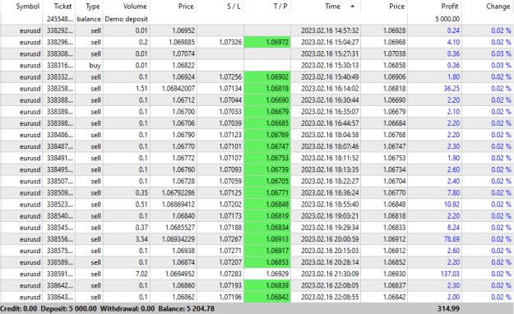
Task: Select open price 1.06842007
Action: [x=178, y=89]
